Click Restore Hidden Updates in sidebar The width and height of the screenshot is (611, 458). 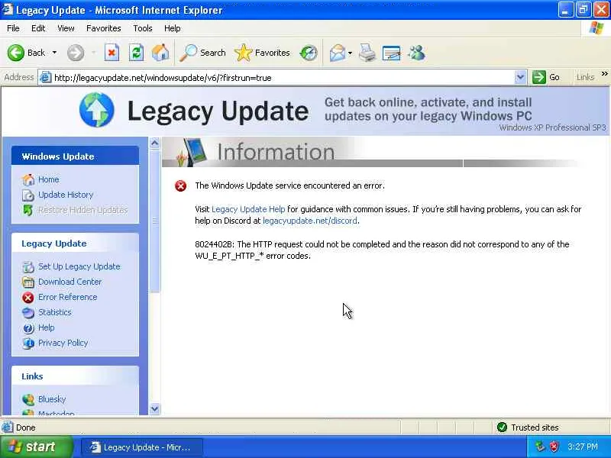tap(82, 210)
